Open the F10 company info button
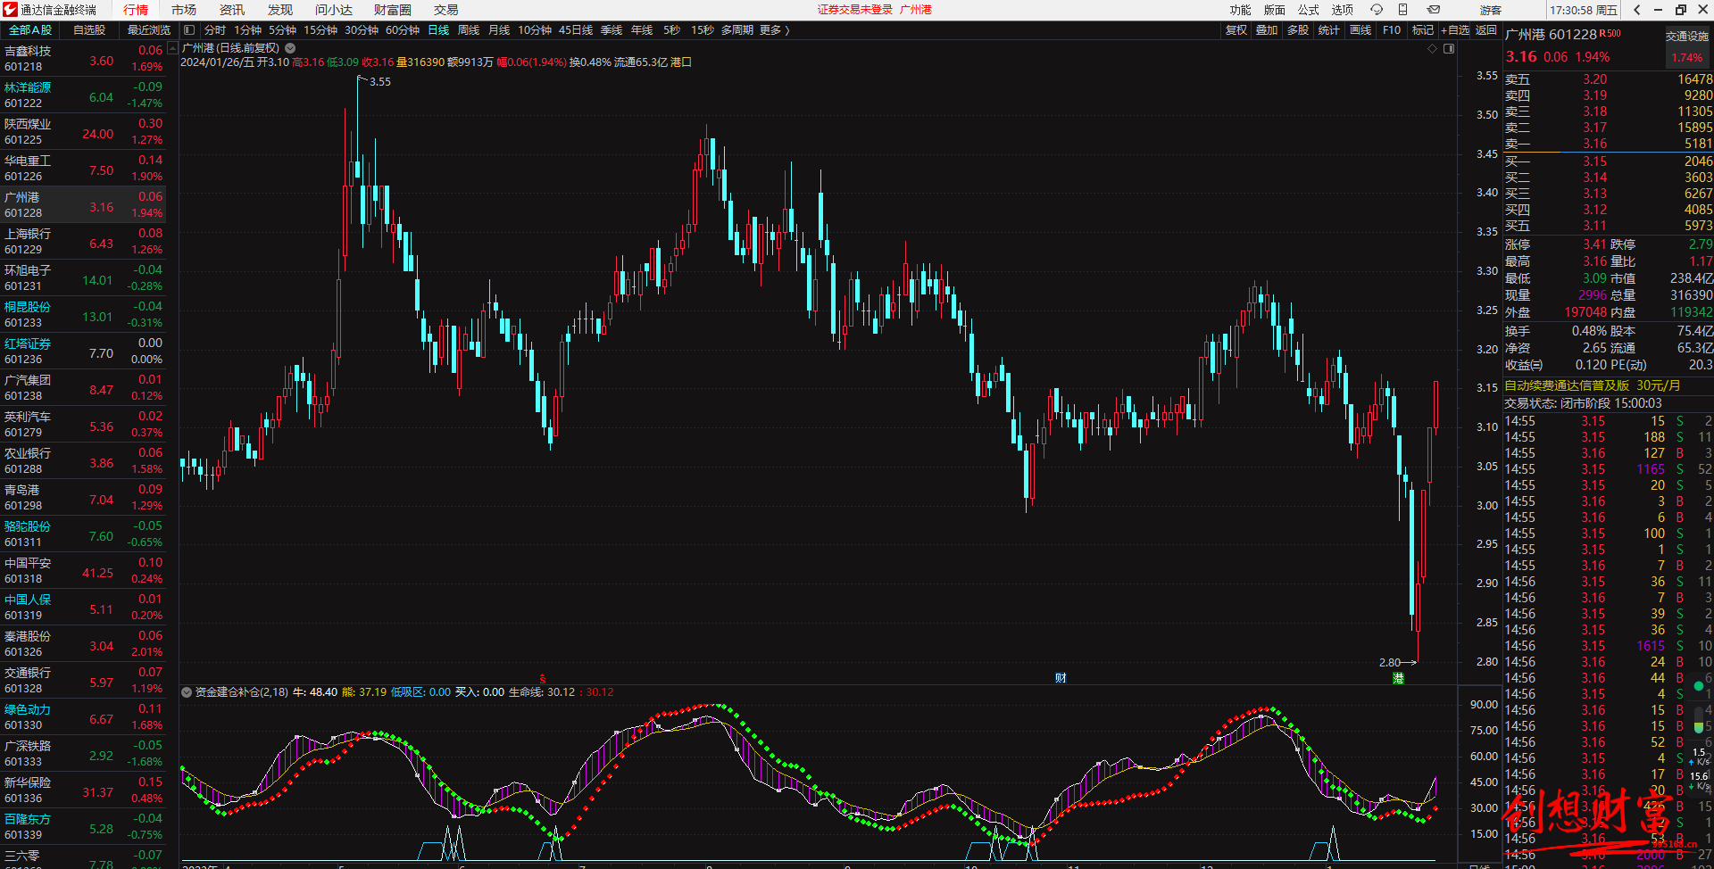This screenshot has width=1714, height=869. pyautogui.click(x=1392, y=30)
